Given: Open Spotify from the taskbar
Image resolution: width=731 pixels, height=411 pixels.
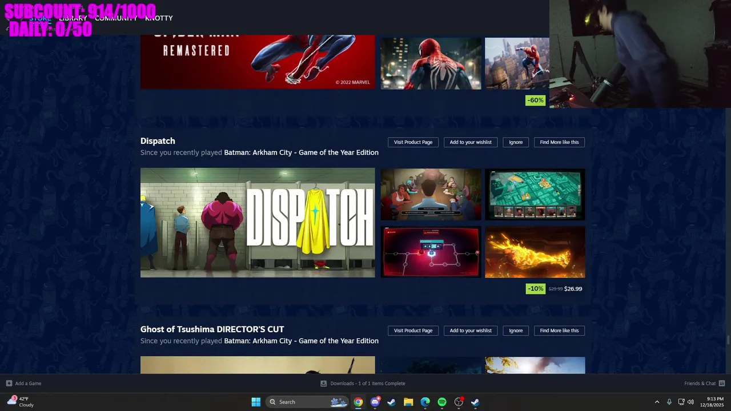Looking at the screenshot, I should 442,402.
